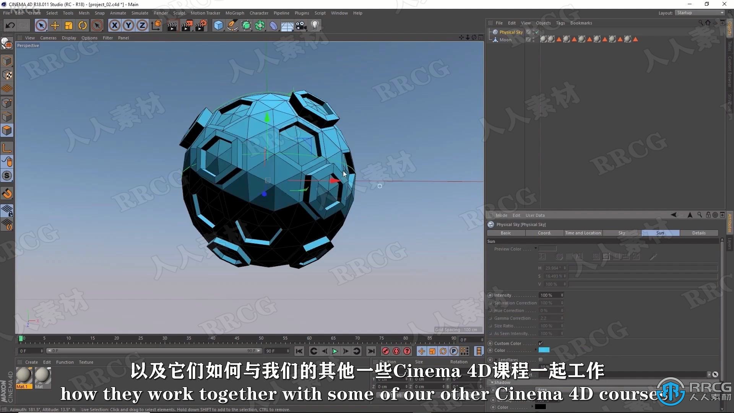This screenshot has width=734, height=413.
Task: Click the Undo arrow icon
Action: [10, 26]
